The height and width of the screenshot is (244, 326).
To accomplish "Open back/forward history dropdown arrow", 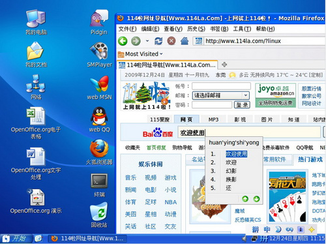I will coord(147,41).
